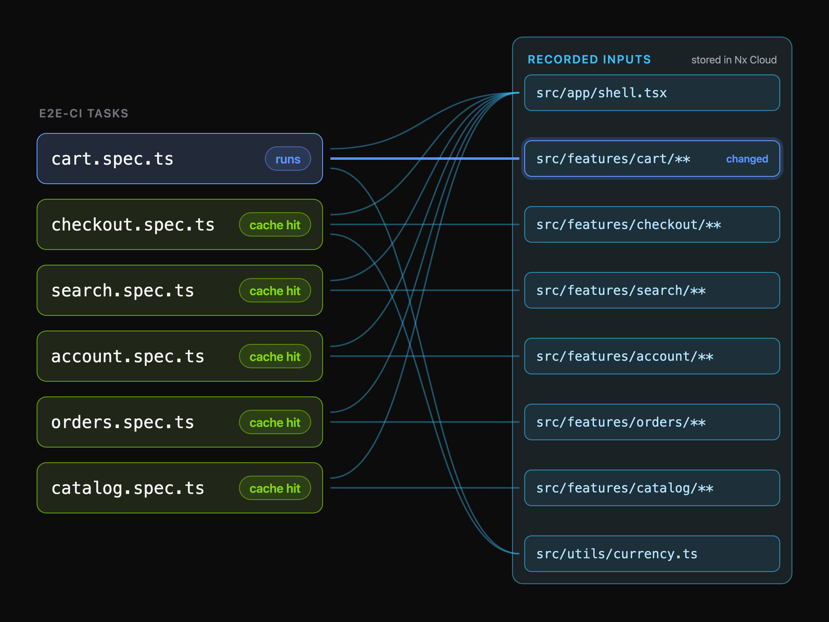Select the checkout.spec.ts task card
The image size is (829, 622).
(x=180, y=225)
